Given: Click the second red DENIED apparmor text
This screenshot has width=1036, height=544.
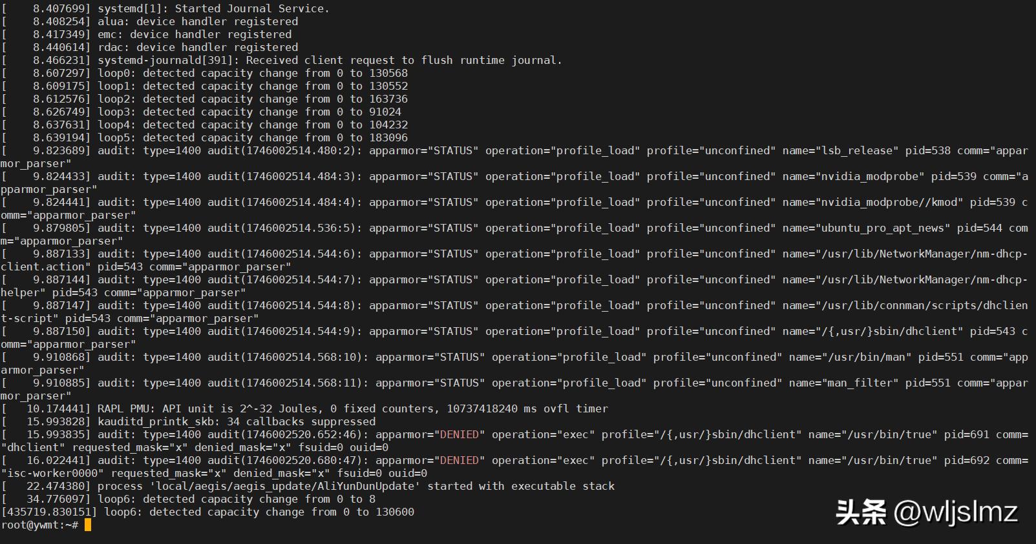Looking at the screenshot, I should pyautogui.click(x=460, y=460).
